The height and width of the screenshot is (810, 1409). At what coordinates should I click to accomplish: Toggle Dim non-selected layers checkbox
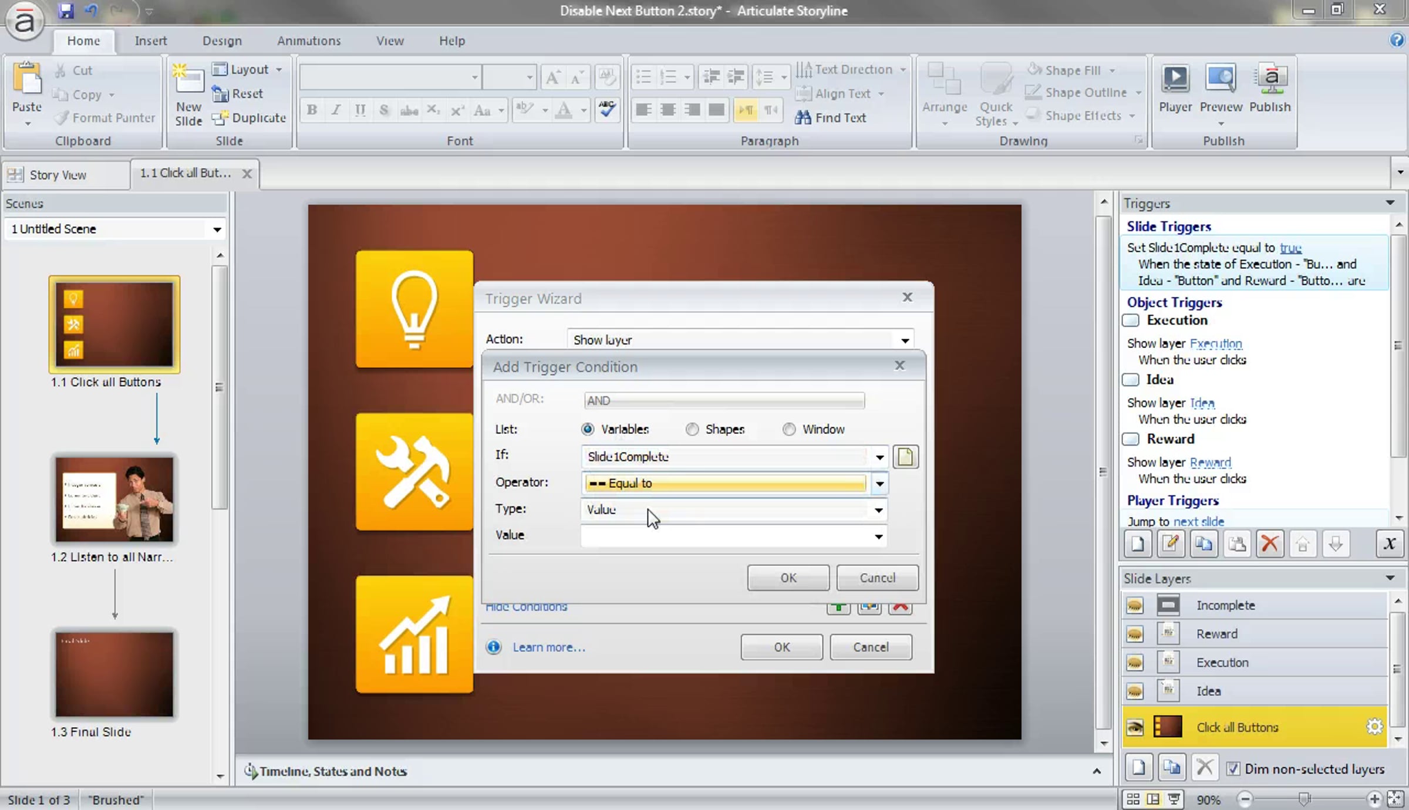tap(1233, 768)
